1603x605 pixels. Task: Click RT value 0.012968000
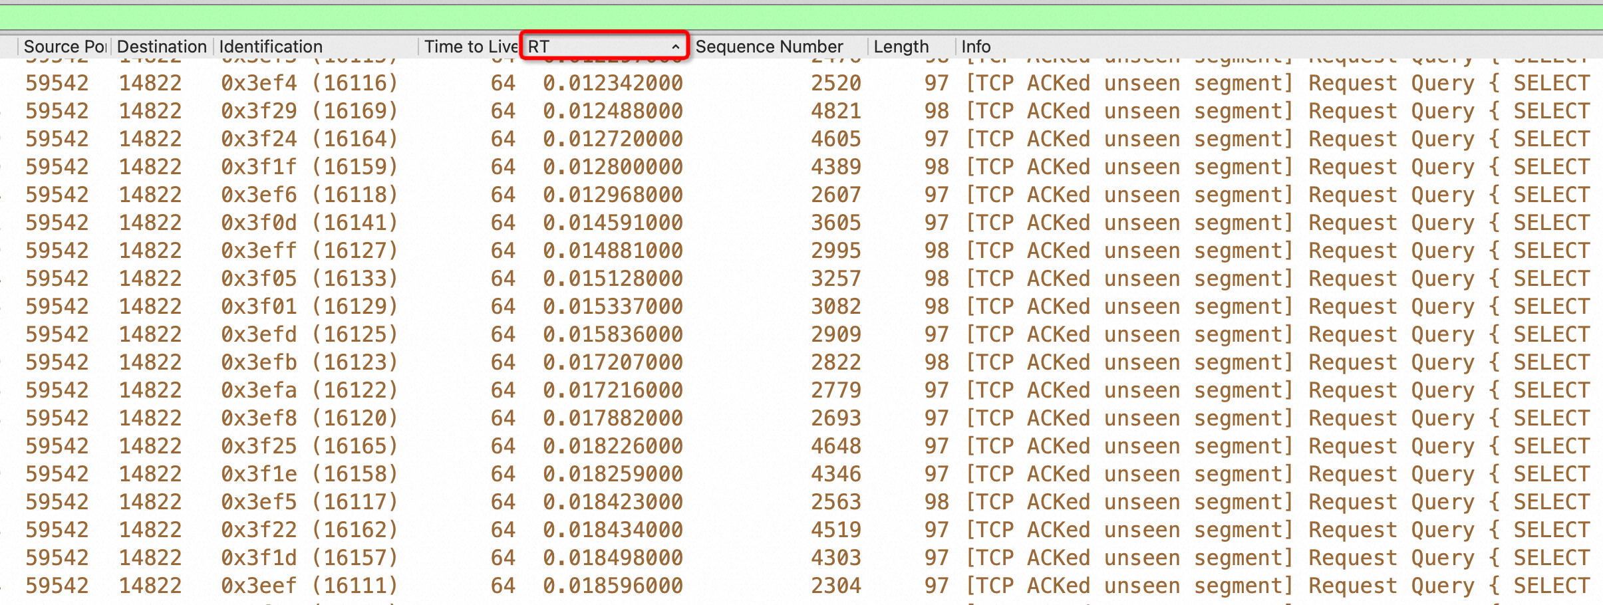613,195
